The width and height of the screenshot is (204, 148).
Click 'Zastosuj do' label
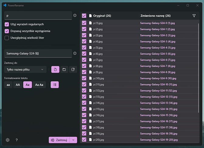tap(11, 63)
